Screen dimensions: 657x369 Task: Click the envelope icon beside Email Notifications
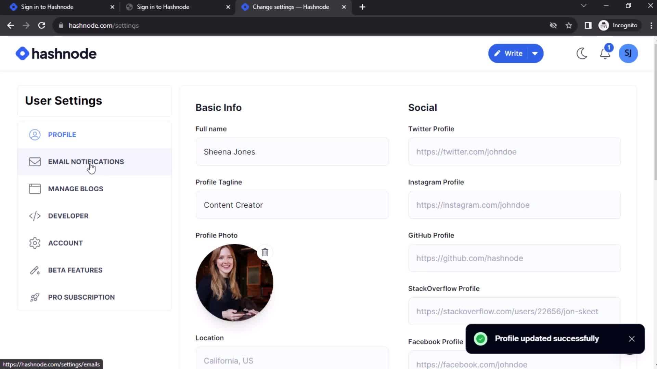tap(35, 162)
